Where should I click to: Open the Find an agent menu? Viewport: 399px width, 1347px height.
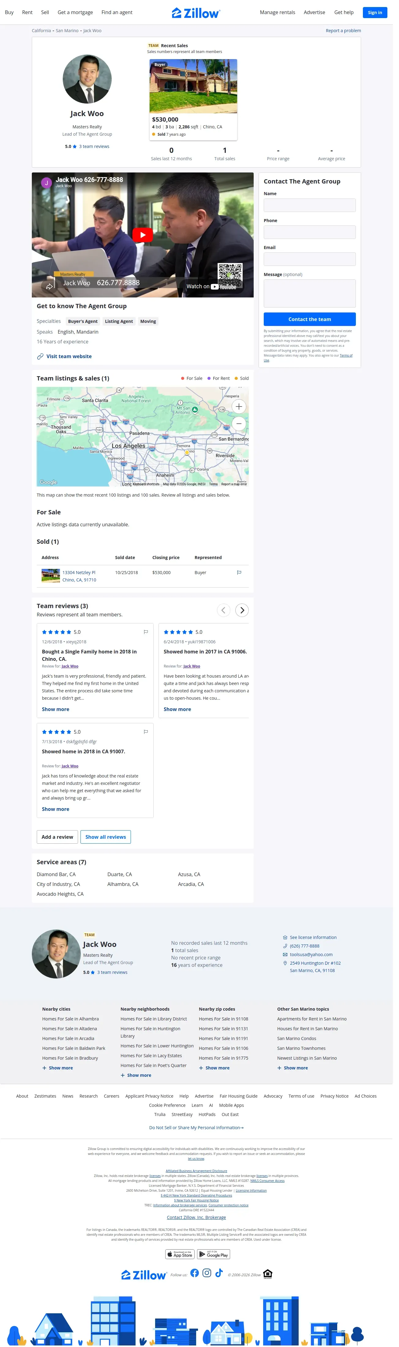point(117,12)
